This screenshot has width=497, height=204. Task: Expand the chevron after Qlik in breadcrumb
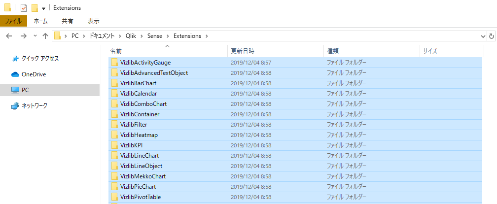142,36
